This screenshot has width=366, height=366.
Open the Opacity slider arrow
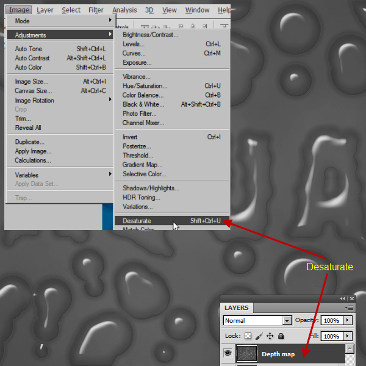(x=348, y=321)
